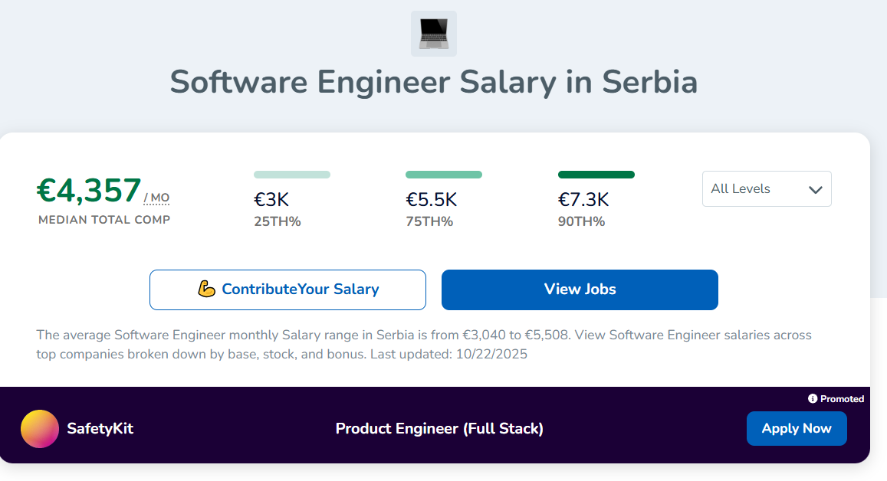Click the Software Engineer Salary in Serbia heading
887x481 pixels.
click(434, 82)
